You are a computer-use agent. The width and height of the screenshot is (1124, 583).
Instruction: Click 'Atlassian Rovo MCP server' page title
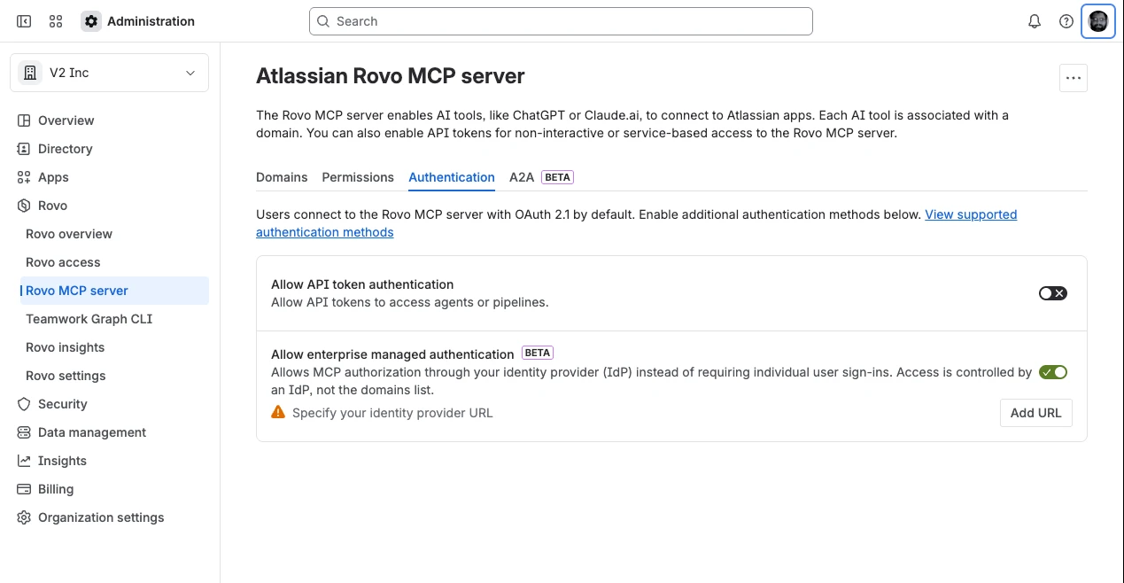click(x=391, y=76)
